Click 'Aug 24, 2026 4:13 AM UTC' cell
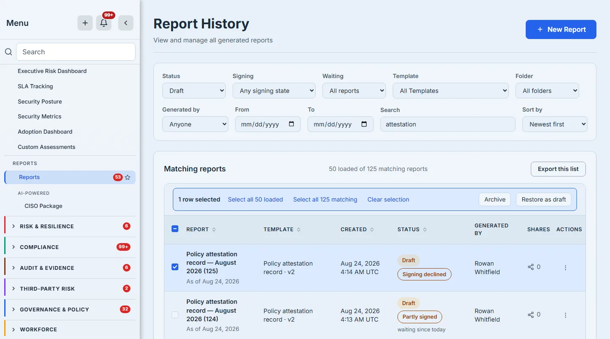This screenshot has height=339, width=610. point(360,315)
